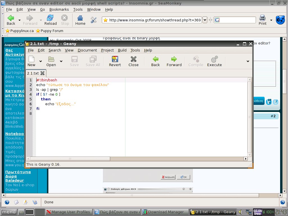Click the quick reply icon on the forum post
288x216 pixels.
276,102
